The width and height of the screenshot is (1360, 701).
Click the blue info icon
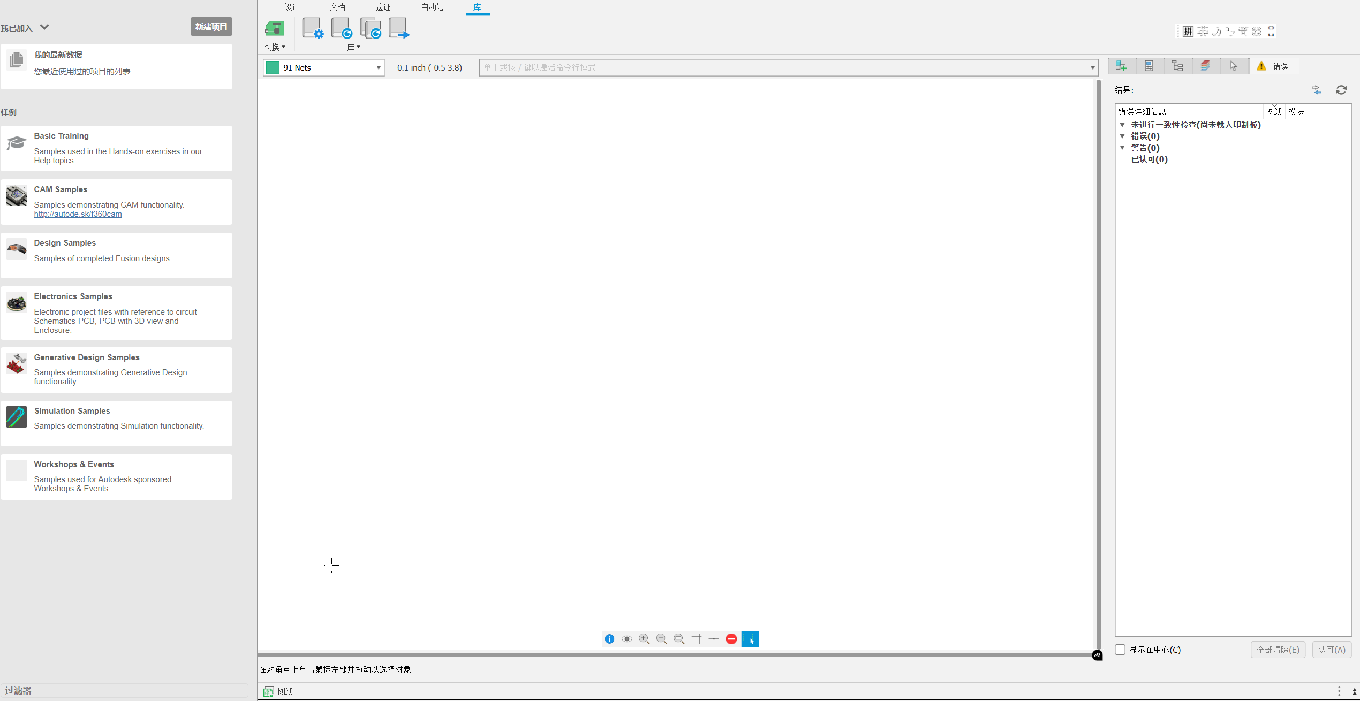coord(609,639)
